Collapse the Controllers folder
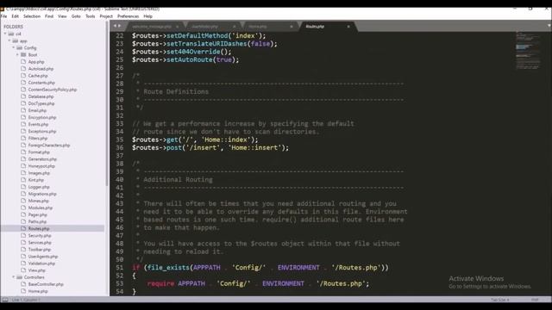The height and width of the screenshot is (310, 552). tap(14, 277)
